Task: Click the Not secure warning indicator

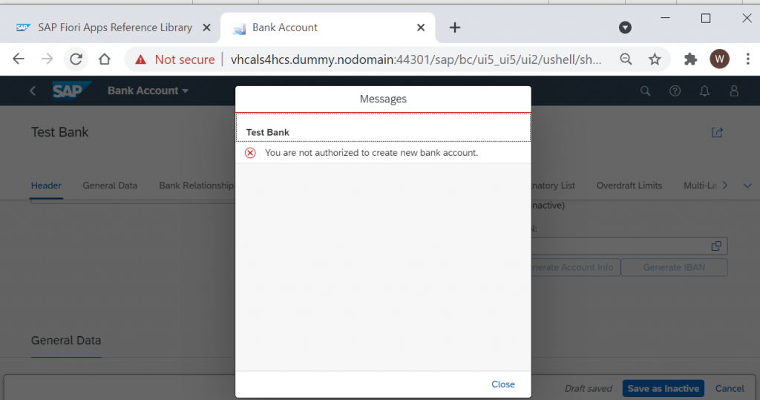Action: [175, 59]
